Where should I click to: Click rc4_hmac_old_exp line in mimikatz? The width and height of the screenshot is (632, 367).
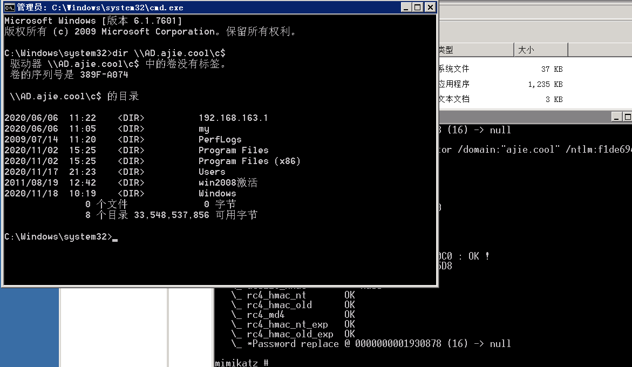pos(293,334)
